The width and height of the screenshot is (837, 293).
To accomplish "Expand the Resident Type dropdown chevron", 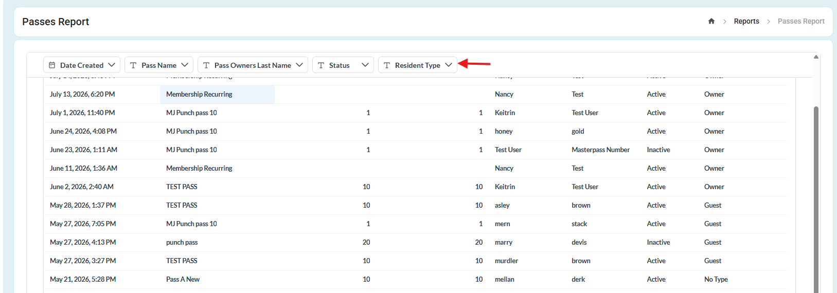I will click(449, 65).
